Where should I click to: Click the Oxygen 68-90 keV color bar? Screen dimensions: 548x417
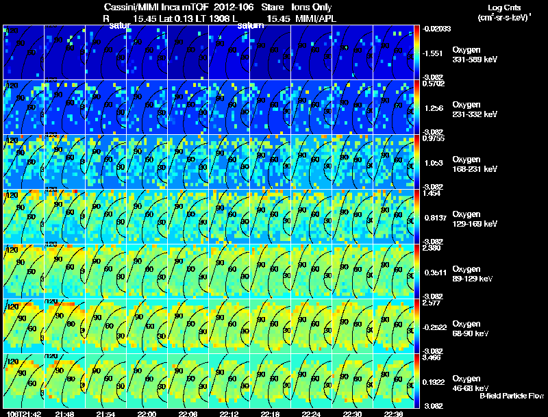coord(416,326)
